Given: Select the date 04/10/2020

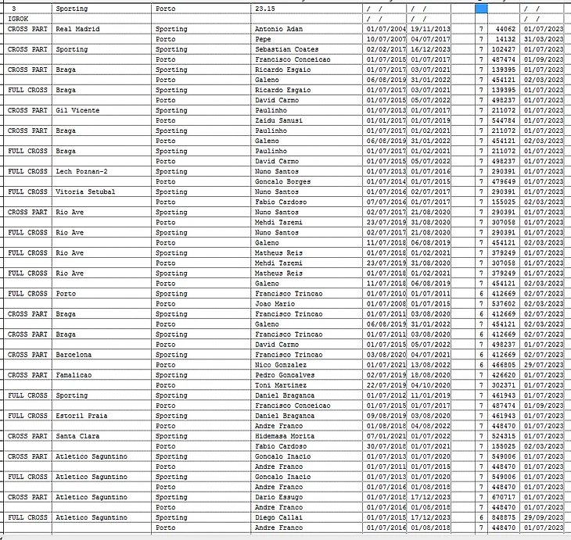Looking at the screenshot, I should pyautogui.click(x=430, y=386).
